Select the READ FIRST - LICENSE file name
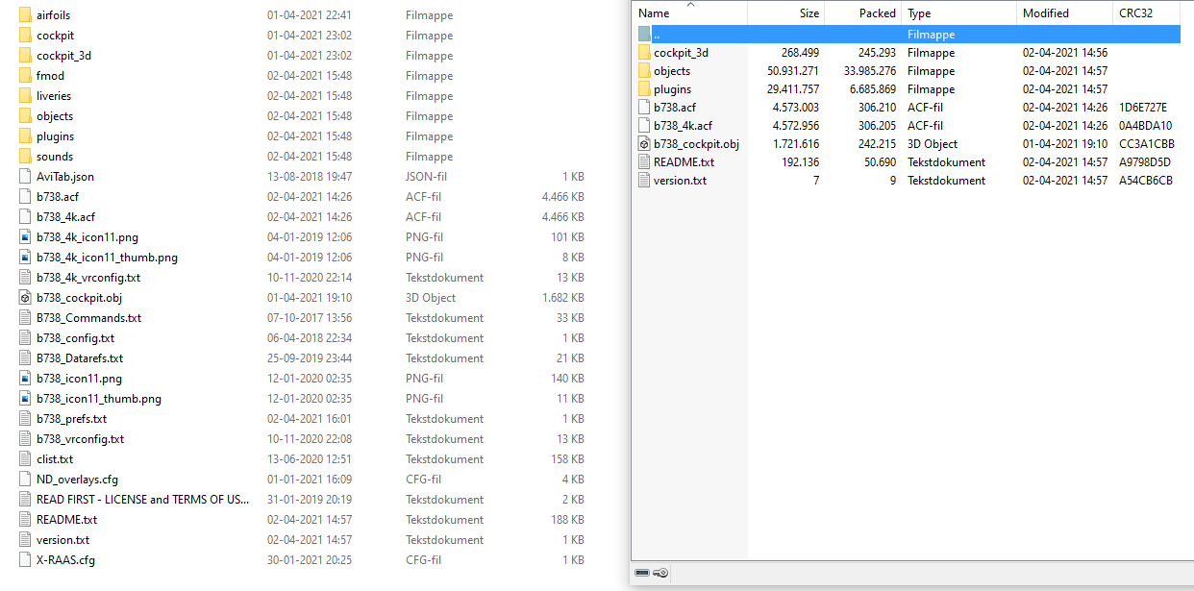This screenshot has width=1194, height=591. point(142,500)
